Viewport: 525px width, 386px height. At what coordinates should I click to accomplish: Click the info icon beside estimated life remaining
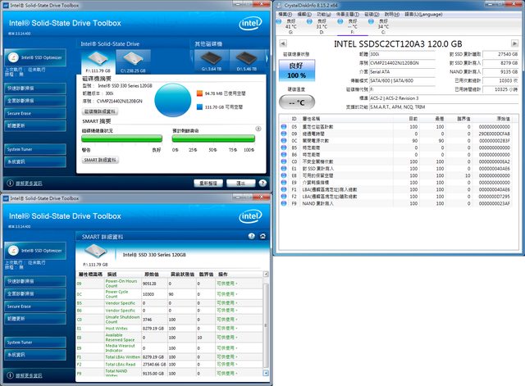tap(260, 129)
